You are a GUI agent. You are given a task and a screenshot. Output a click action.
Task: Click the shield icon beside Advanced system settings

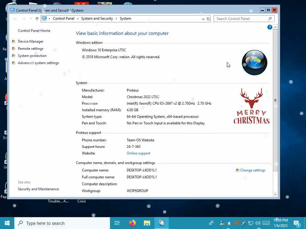13,63
